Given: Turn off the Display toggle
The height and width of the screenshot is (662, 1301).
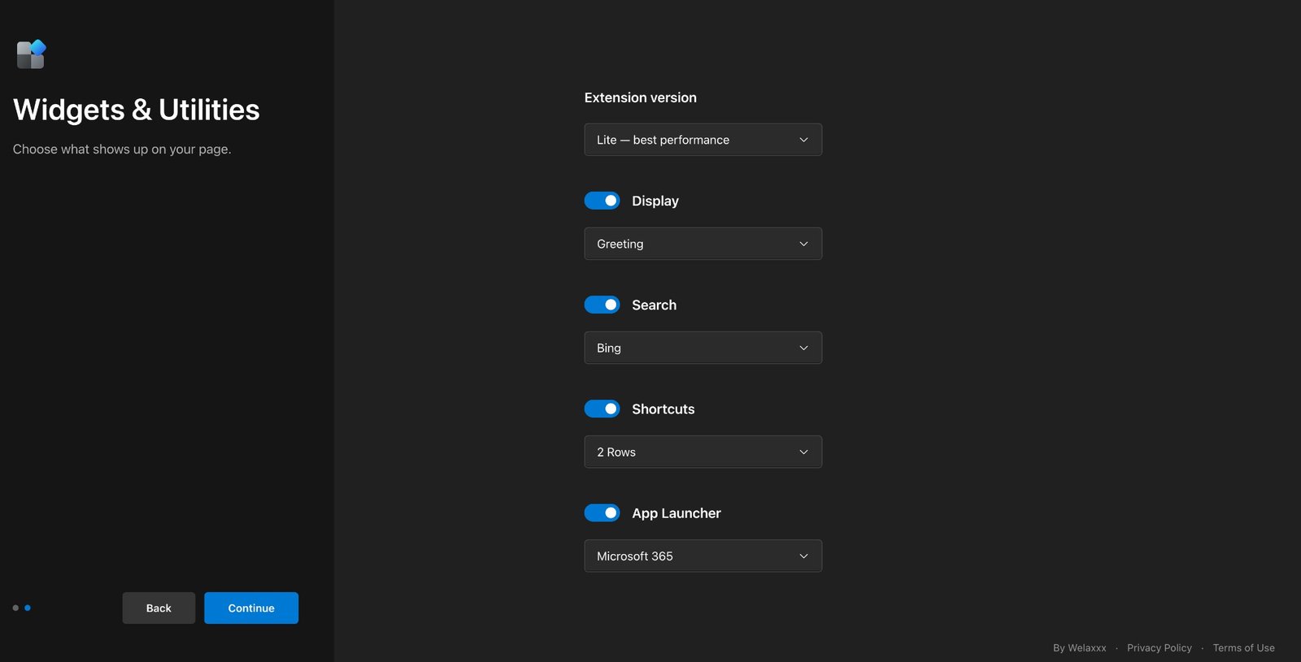Looking at the screenshot, I should pos(602,201).
